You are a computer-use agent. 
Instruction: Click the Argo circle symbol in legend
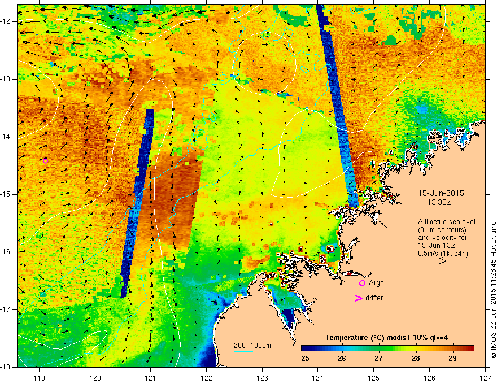(362, 283)
